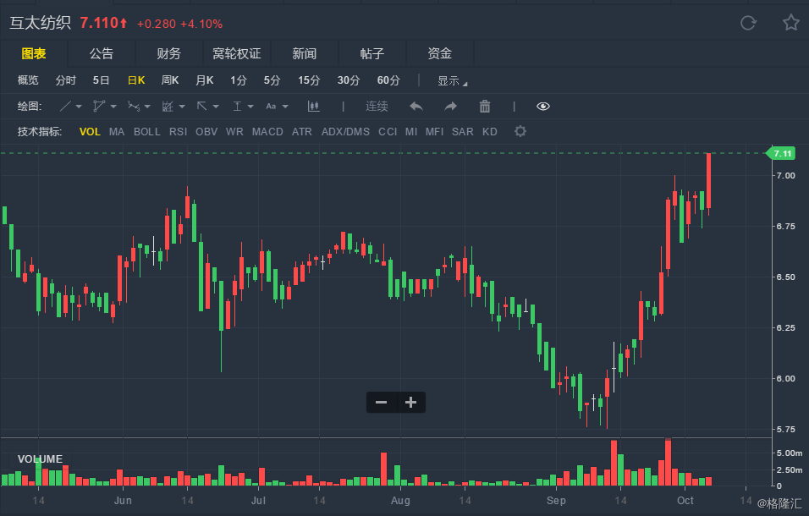809x516 pixels.
Task: Select the 分时 intraday view
Action: tap(65, 80)
